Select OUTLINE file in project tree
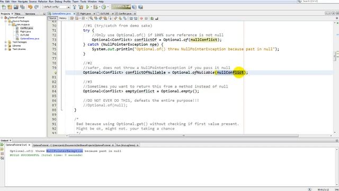The height and width of the screenshot is (191, 339). tap(24, 35)
